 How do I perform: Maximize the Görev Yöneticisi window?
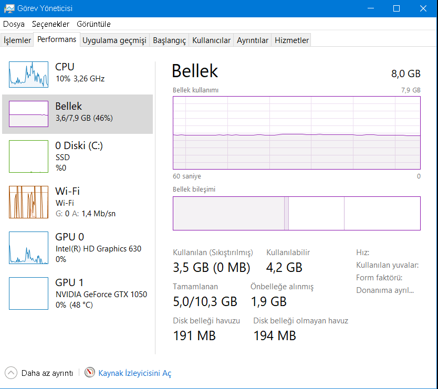point(397,8)
